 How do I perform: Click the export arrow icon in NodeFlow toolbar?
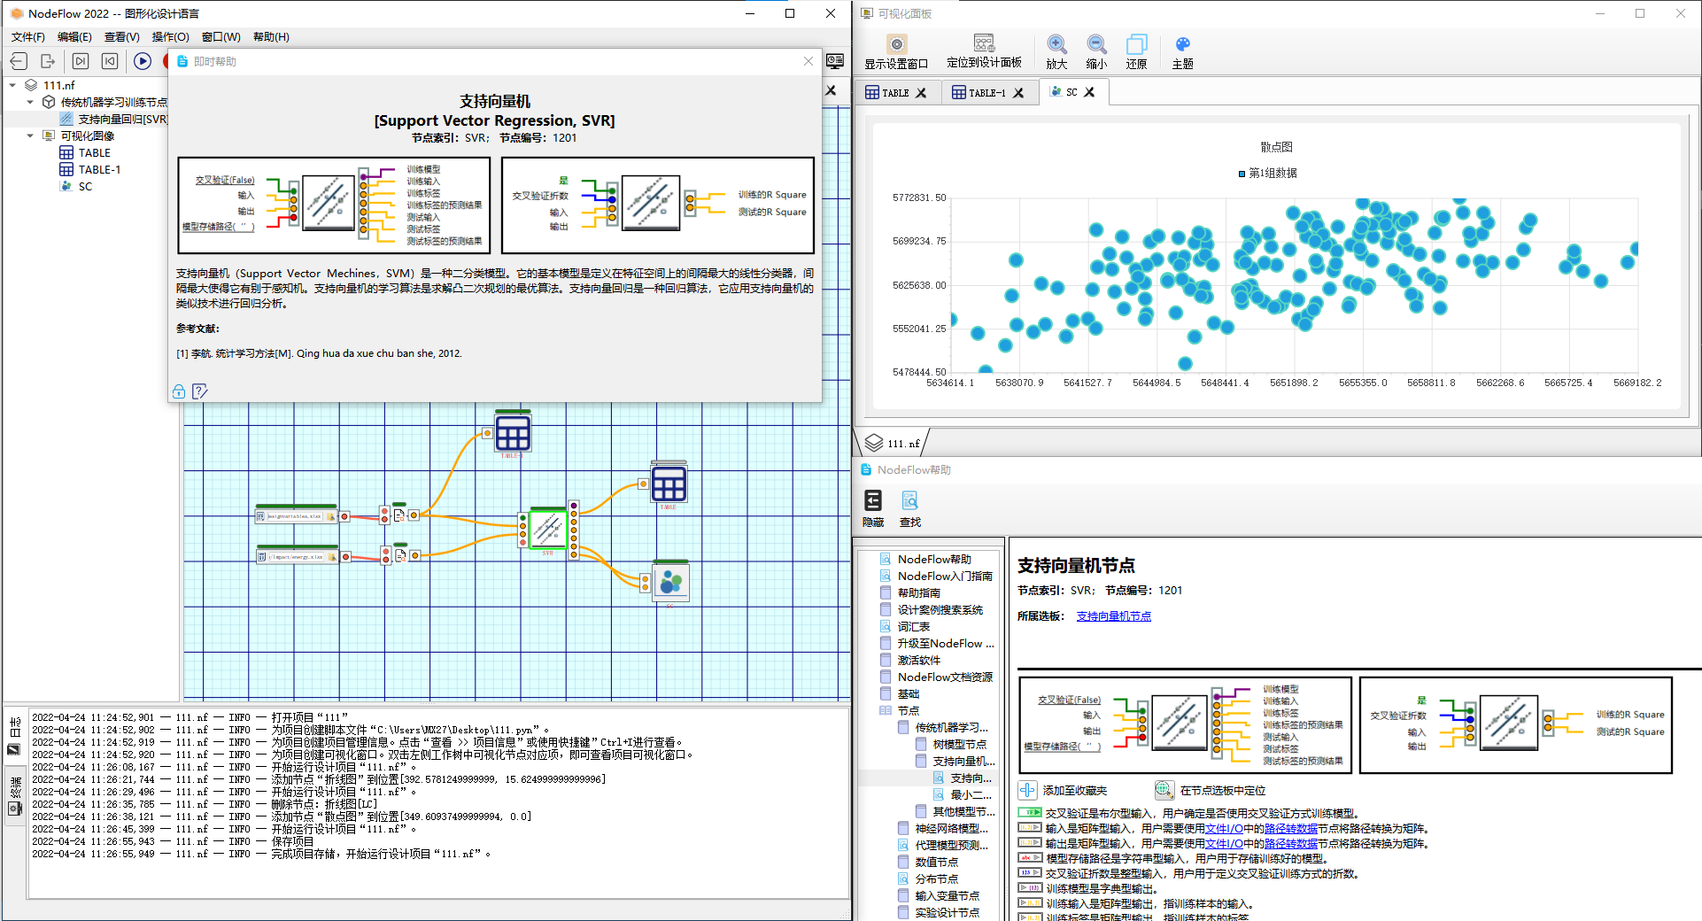[48, 61]
